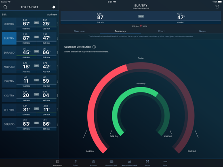
Task: Open the Other menu with dots icon
Action: (165, 163)
